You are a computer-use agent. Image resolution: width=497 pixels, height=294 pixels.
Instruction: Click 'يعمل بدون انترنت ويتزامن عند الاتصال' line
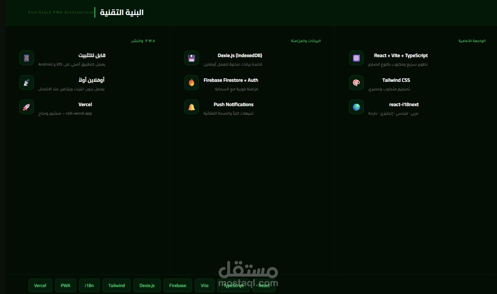(71, 89)
